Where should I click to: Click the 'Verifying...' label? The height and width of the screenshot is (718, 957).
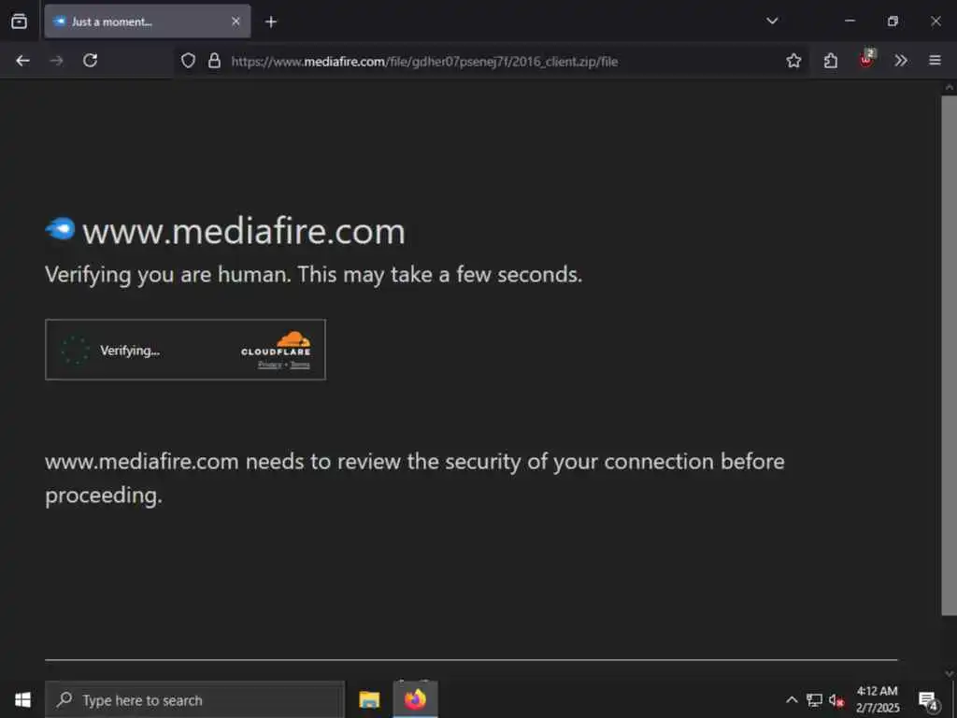(x=130, y=351)
